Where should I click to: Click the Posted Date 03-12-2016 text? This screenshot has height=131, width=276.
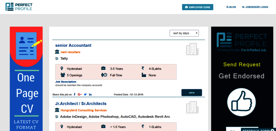[129, 95]
